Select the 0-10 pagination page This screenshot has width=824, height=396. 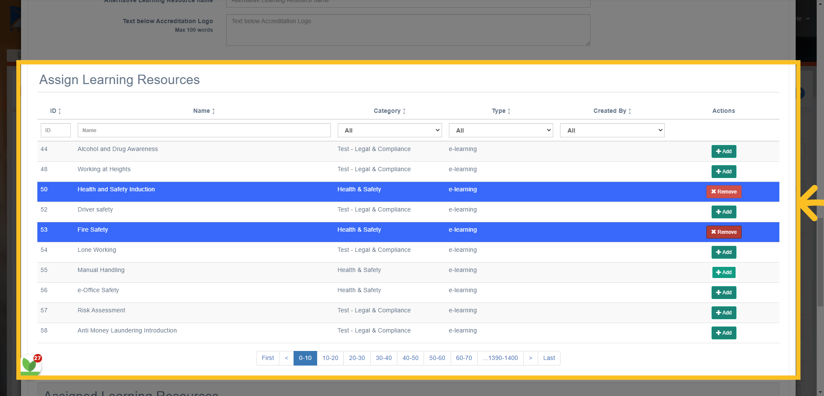pyautogui.click(x=305, y=358)
